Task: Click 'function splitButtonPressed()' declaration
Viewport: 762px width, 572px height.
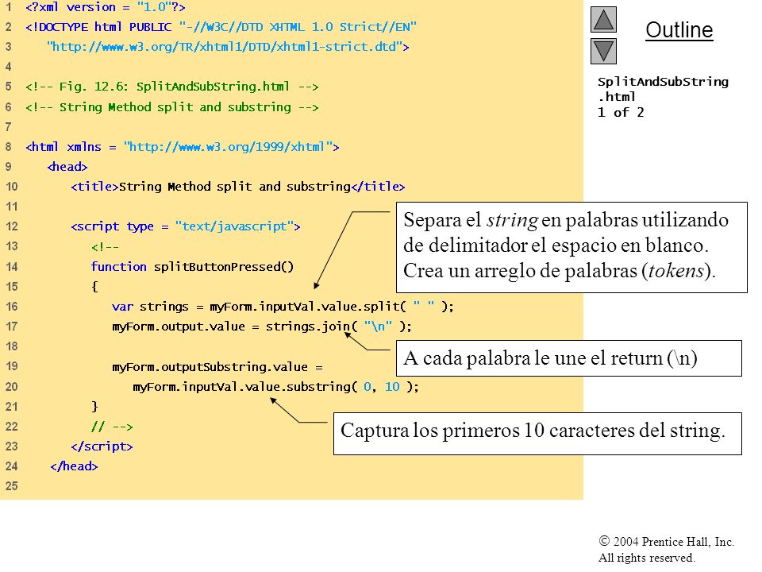Action: click(x=192, y=267)
